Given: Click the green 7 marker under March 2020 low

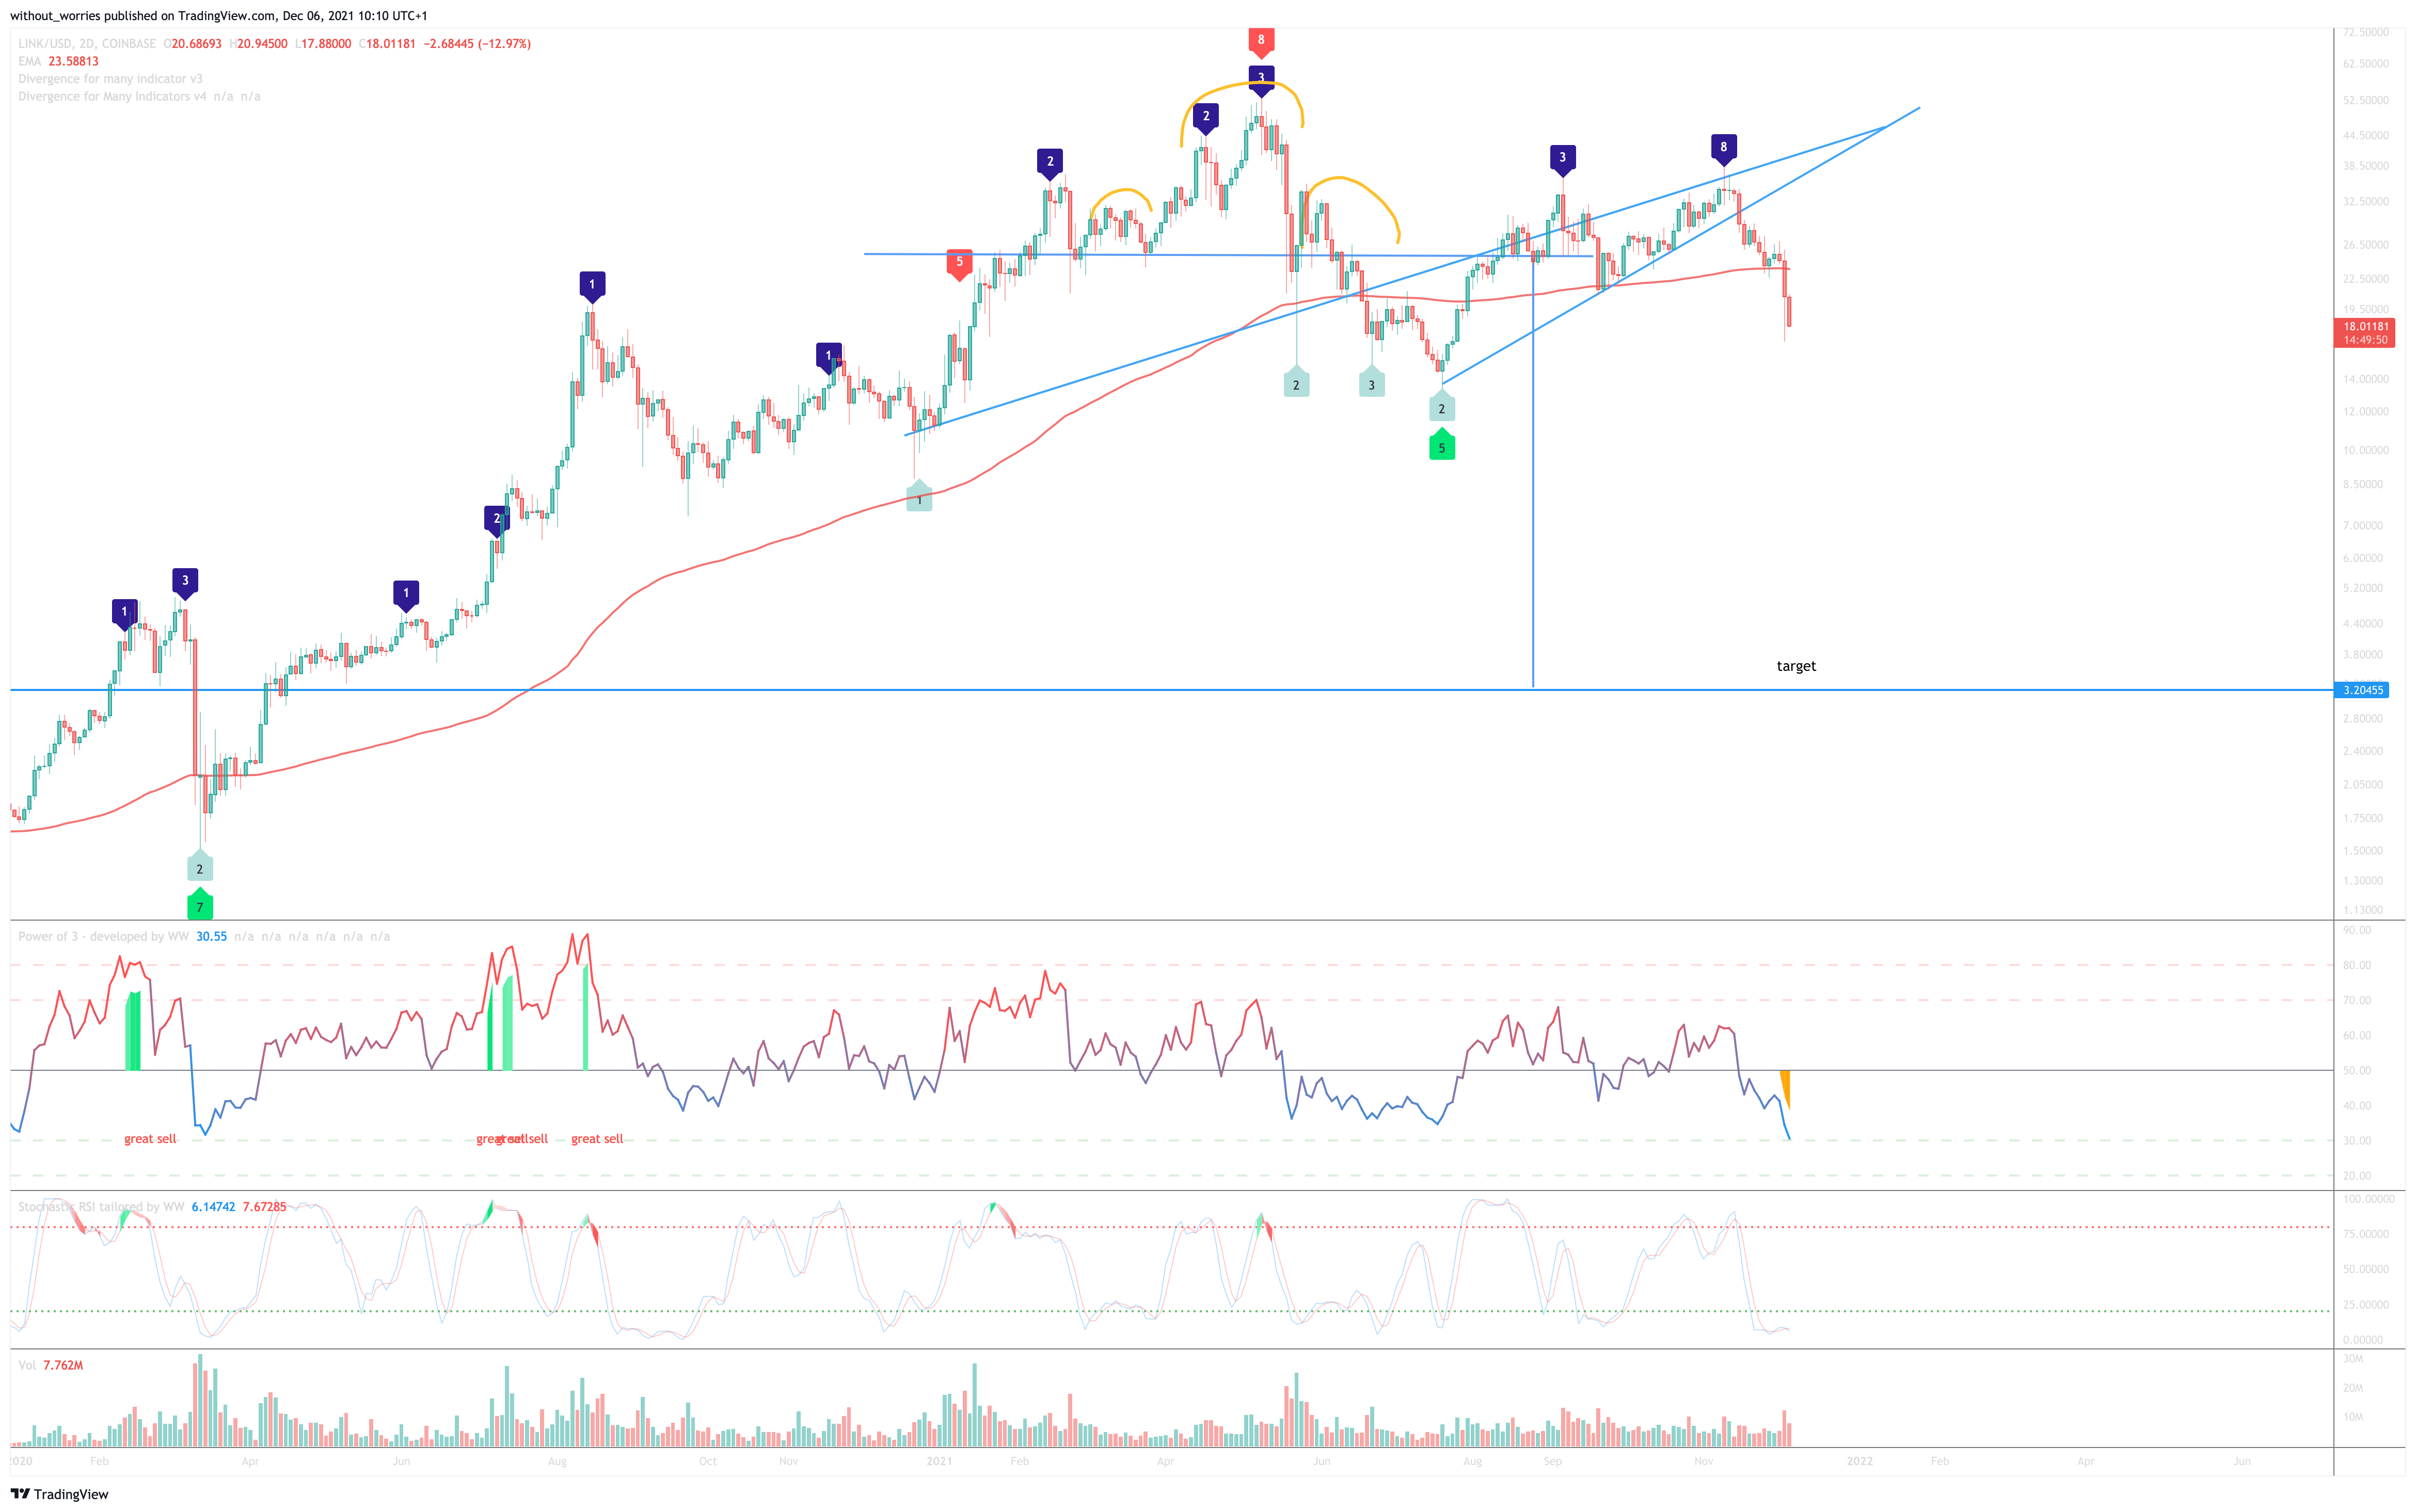Looking at the screenshot, I should point(200,904).
